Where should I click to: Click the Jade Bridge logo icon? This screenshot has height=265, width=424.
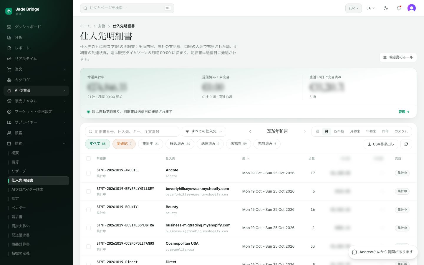[9, 11]
